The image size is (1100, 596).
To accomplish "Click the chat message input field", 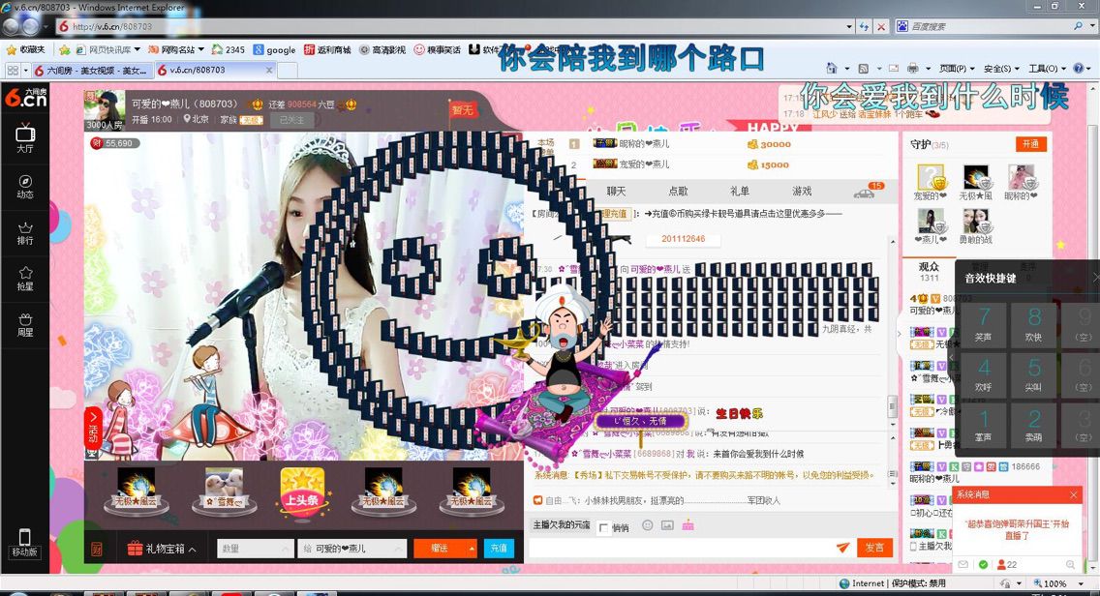I will (x=681, y=548).
